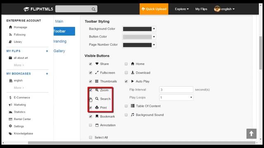Screen dimensions: 264x148
Task: Click the Library book icon
Action: pyautogui.click(x=10, y=42)
